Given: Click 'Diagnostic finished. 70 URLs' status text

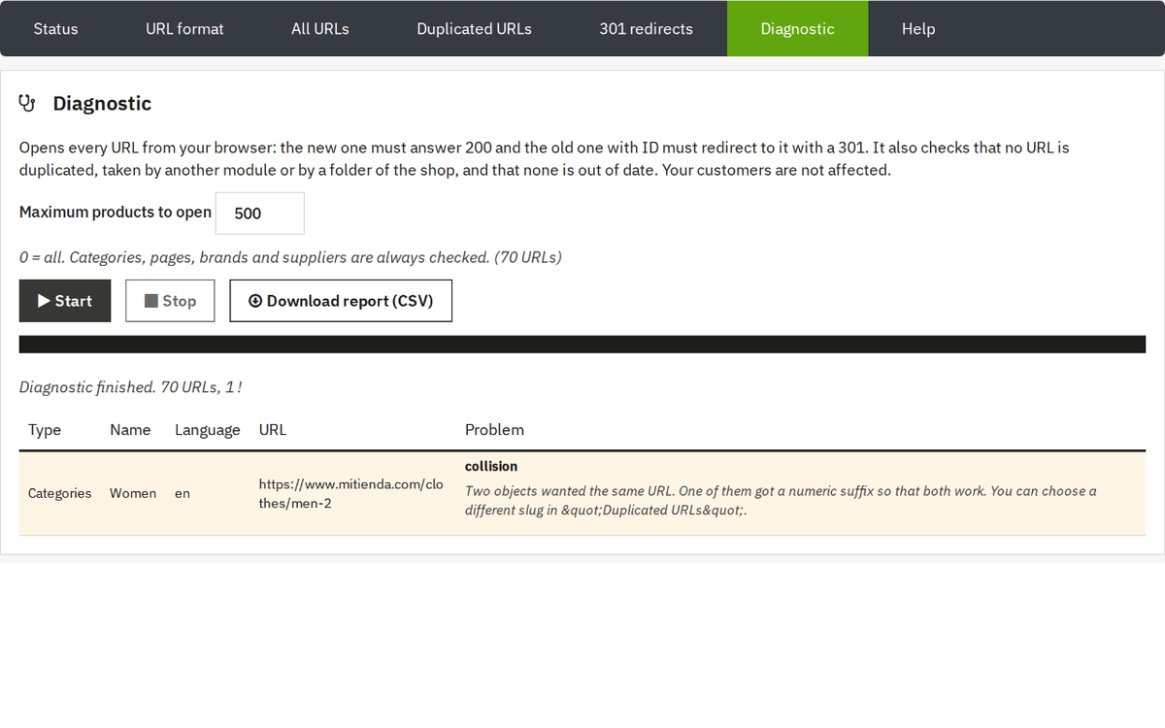Looking at the screenshot, I should coord(131,387).
